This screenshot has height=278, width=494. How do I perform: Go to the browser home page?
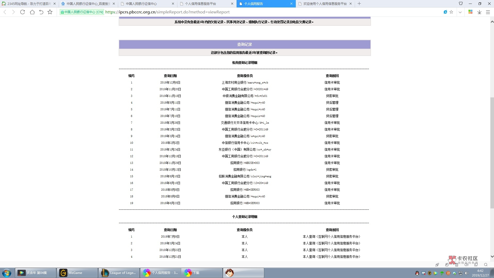click(32, 12)
